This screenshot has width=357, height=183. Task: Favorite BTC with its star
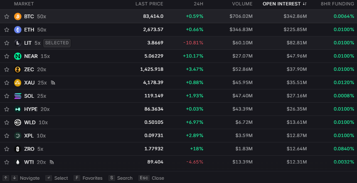[7, 16]
